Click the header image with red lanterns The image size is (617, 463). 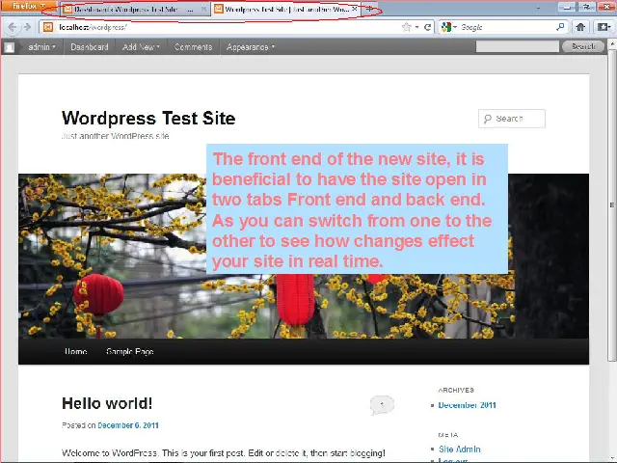pyautogui.click(x=304, y=256)
